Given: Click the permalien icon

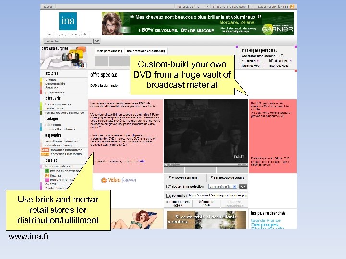Looking at the screenshot, I should (168, 195).
